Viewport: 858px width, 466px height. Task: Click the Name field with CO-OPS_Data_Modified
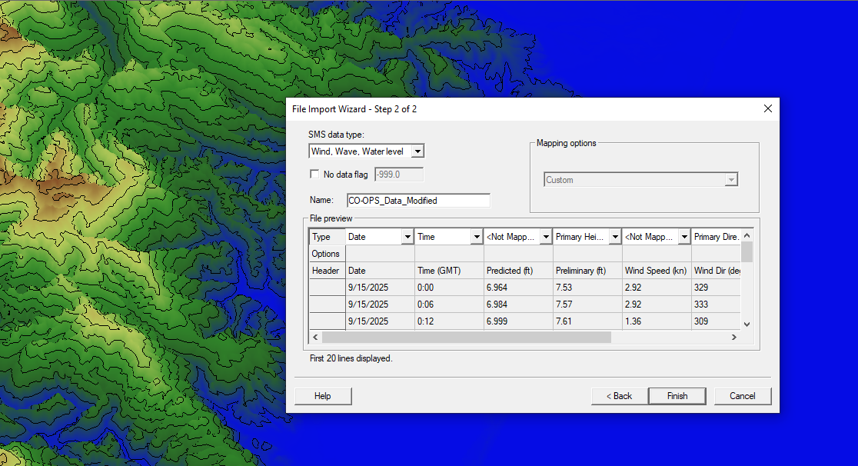(x=418, y=201)
